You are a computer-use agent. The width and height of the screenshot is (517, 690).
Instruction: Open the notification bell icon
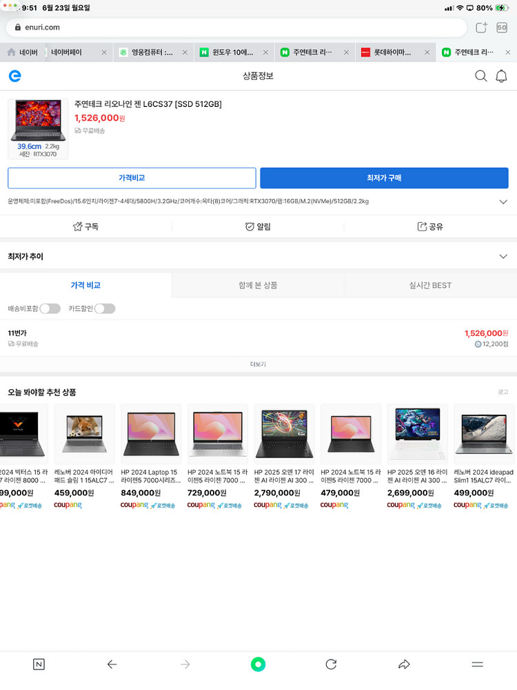click(501, 76)
